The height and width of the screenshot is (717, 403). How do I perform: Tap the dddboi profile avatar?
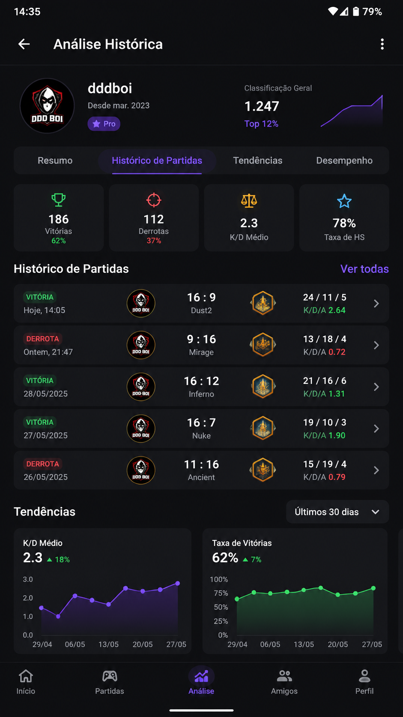(x=47, y=105)
